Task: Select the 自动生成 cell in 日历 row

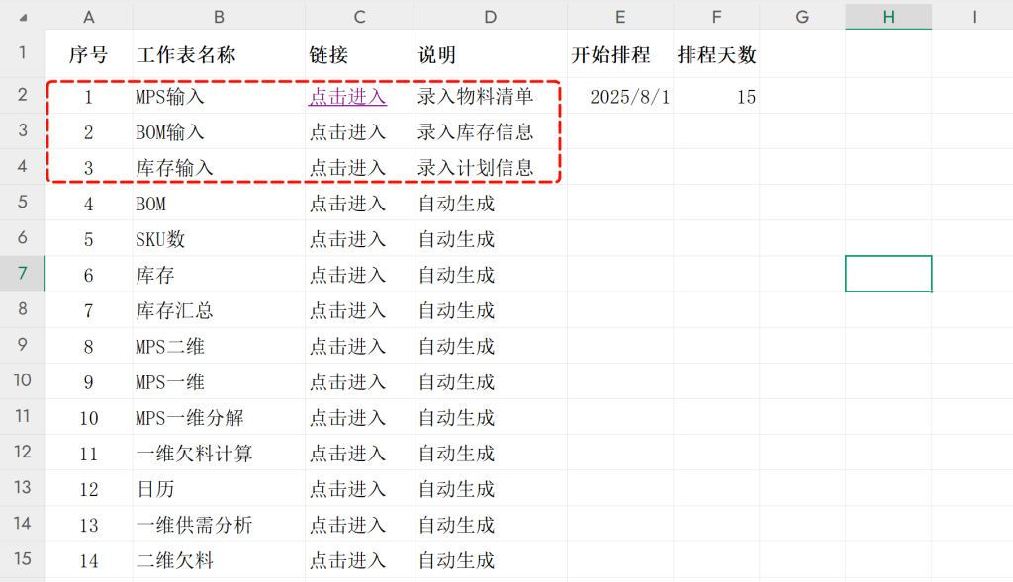Action: click(491, 488)
